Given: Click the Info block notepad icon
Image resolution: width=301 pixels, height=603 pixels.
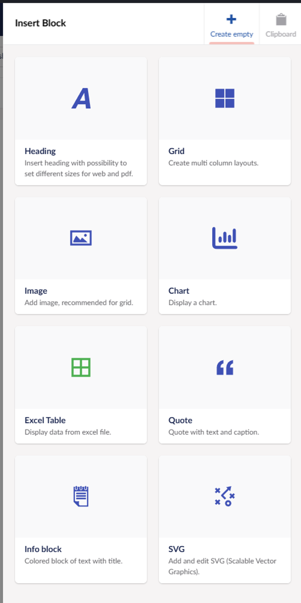Looking at the screenshot, I should 81,496.
